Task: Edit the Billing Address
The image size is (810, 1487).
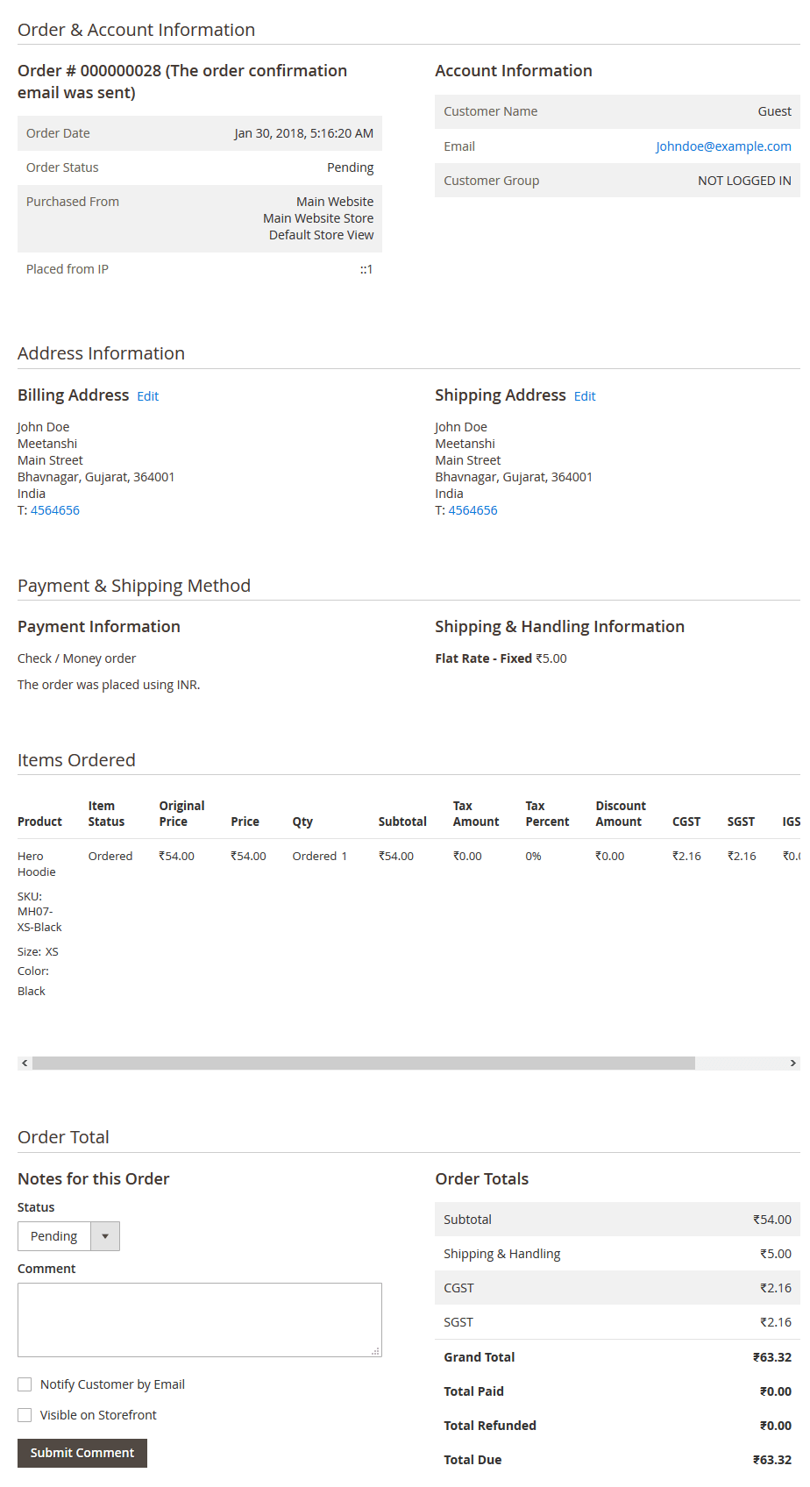Action: click(x=148, y=396)
